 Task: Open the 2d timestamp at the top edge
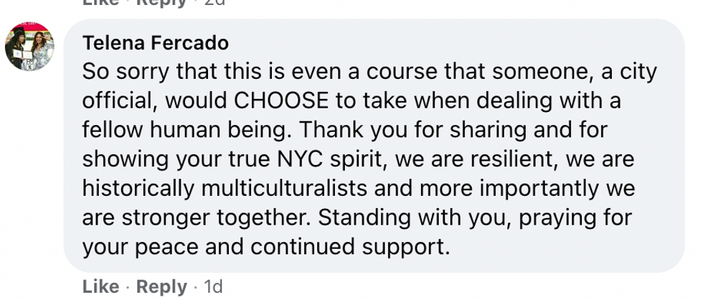pos(214,2)
